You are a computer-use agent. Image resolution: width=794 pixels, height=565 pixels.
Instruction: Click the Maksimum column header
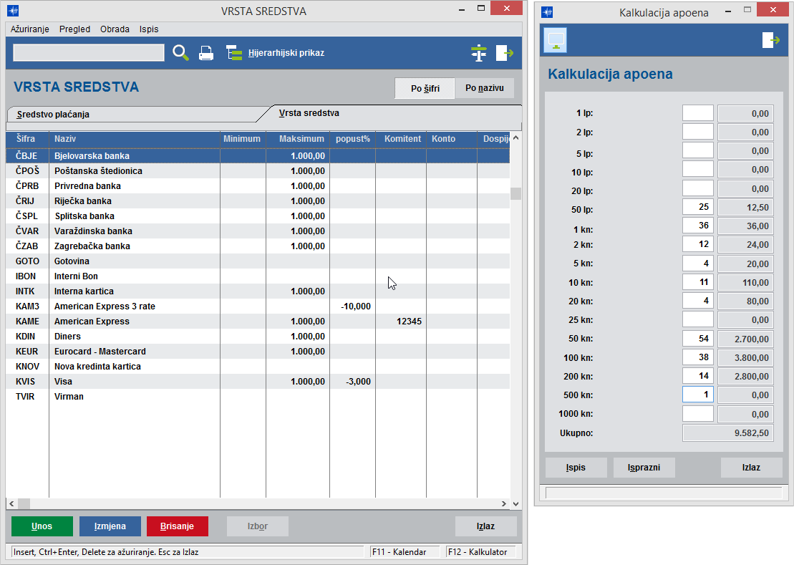298,139
